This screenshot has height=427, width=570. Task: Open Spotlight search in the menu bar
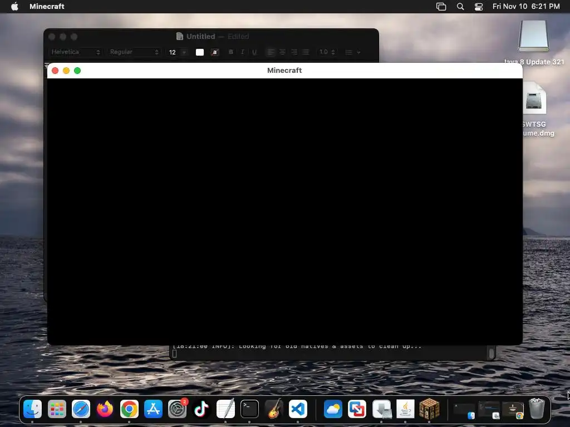point(460,6)
